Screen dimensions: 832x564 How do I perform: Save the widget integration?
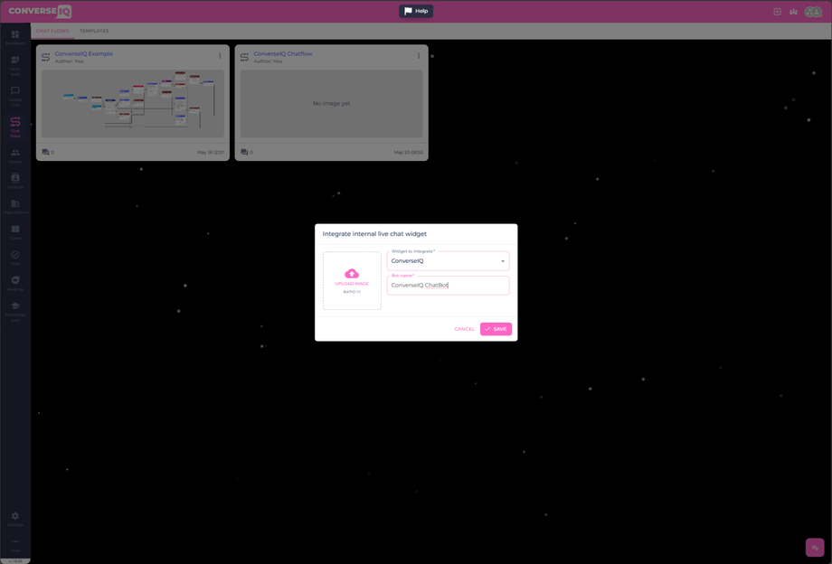click(496, 329)
